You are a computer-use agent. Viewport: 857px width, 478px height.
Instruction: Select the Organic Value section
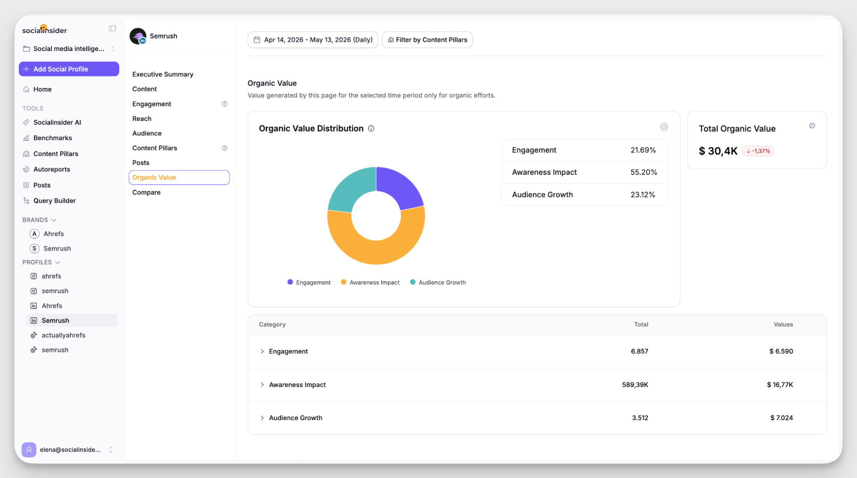coord(179,177)
